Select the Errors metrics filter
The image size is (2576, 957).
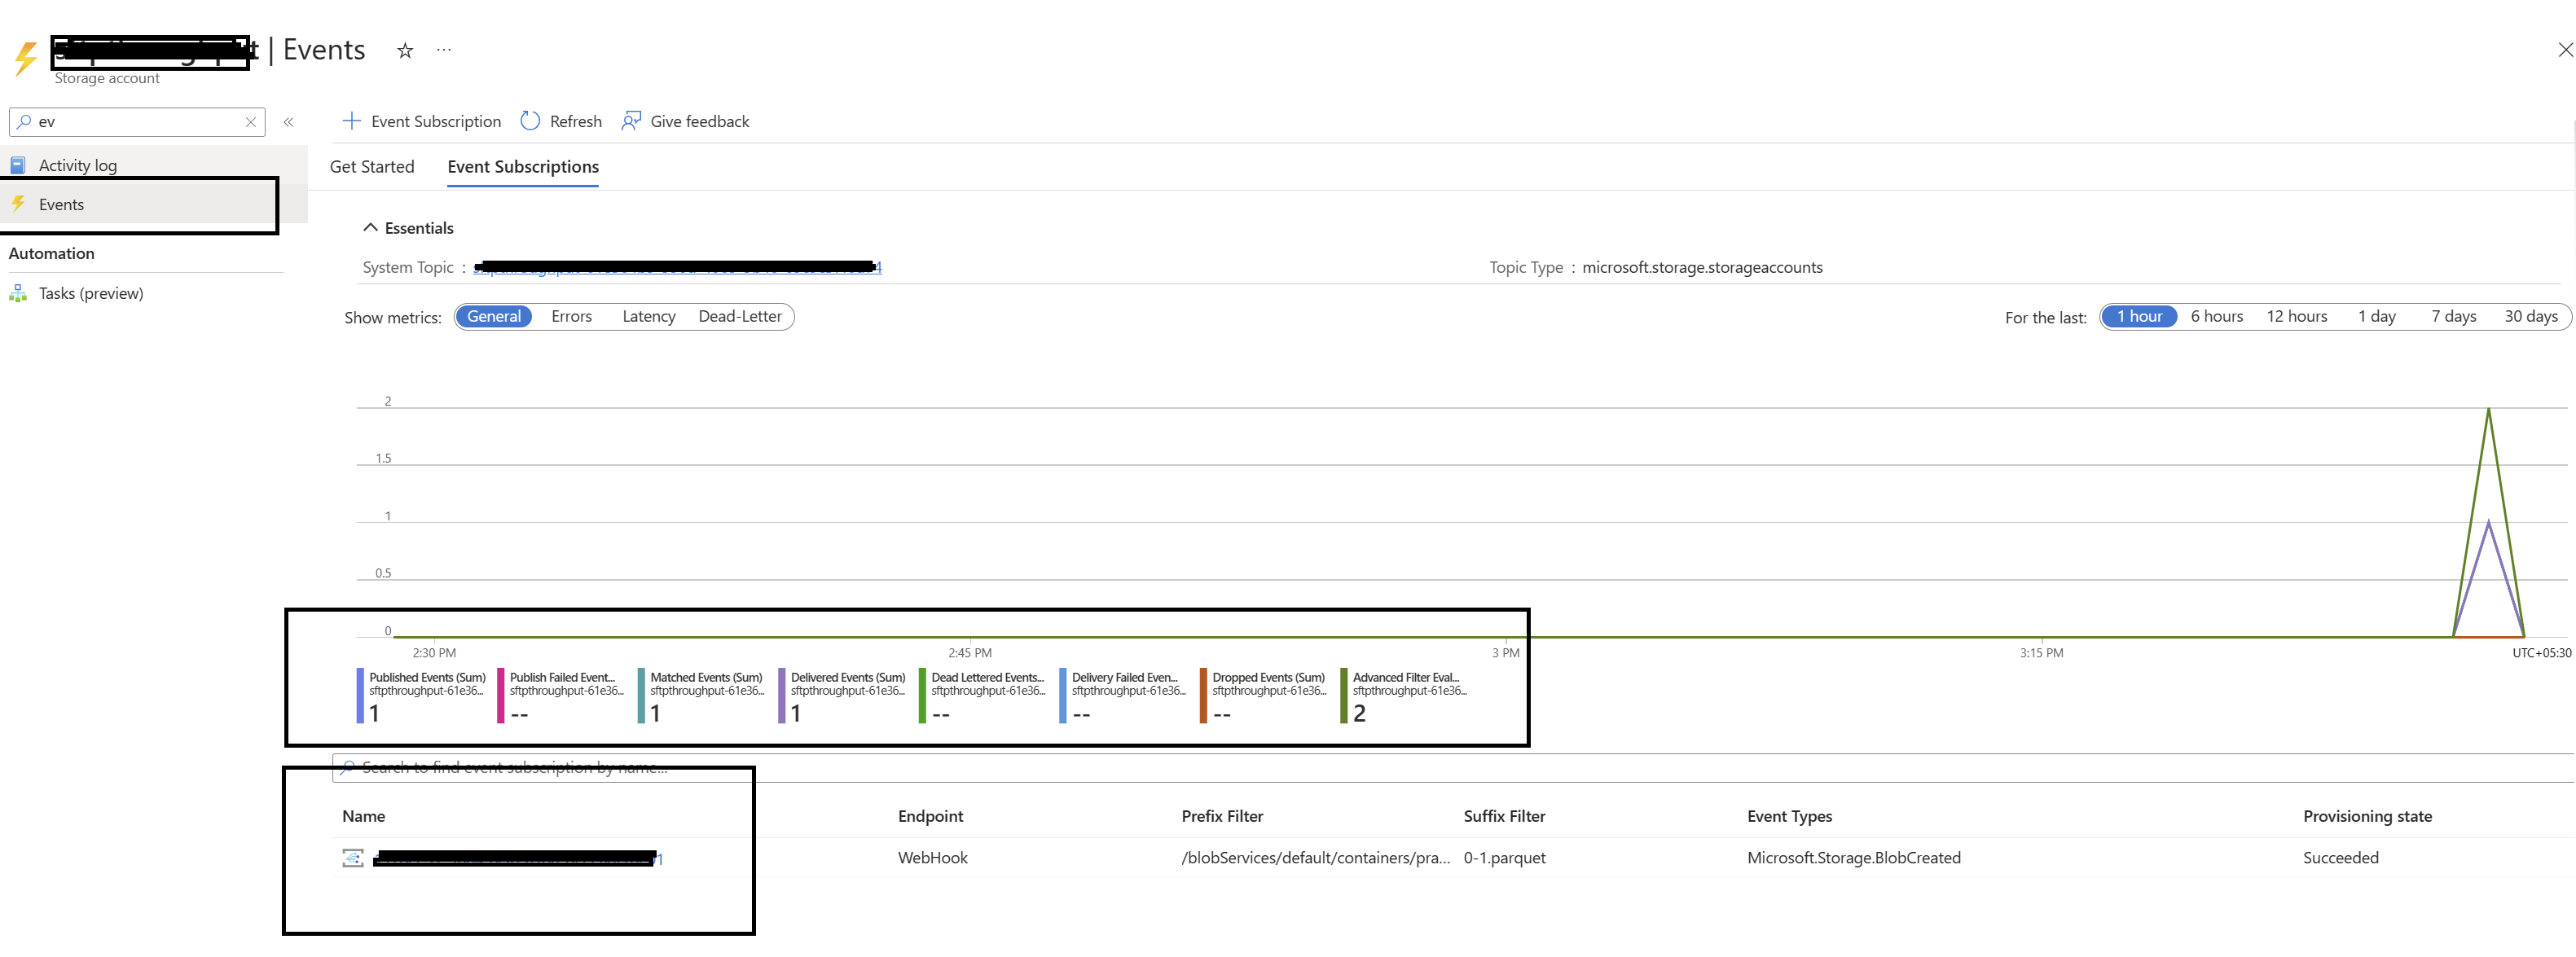[x=570, y=316]
